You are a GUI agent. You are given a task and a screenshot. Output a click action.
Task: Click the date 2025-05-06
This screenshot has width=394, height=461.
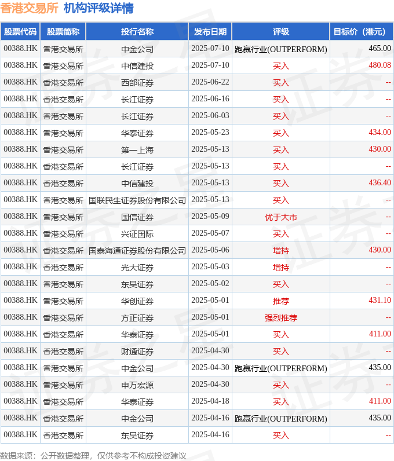(x=210, y=250)
